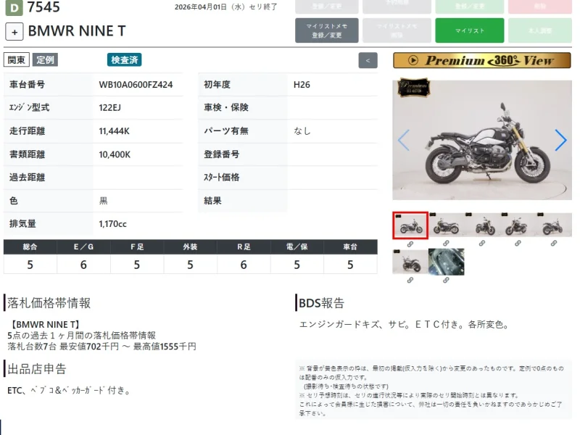Click the 総合 score header
The height and width of the screenshot is (435, 580).
pos(30,246)
